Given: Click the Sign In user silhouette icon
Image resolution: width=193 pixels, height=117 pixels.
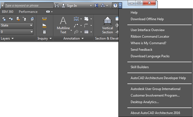Looking at the screenshot, I should tap(63, 5).
